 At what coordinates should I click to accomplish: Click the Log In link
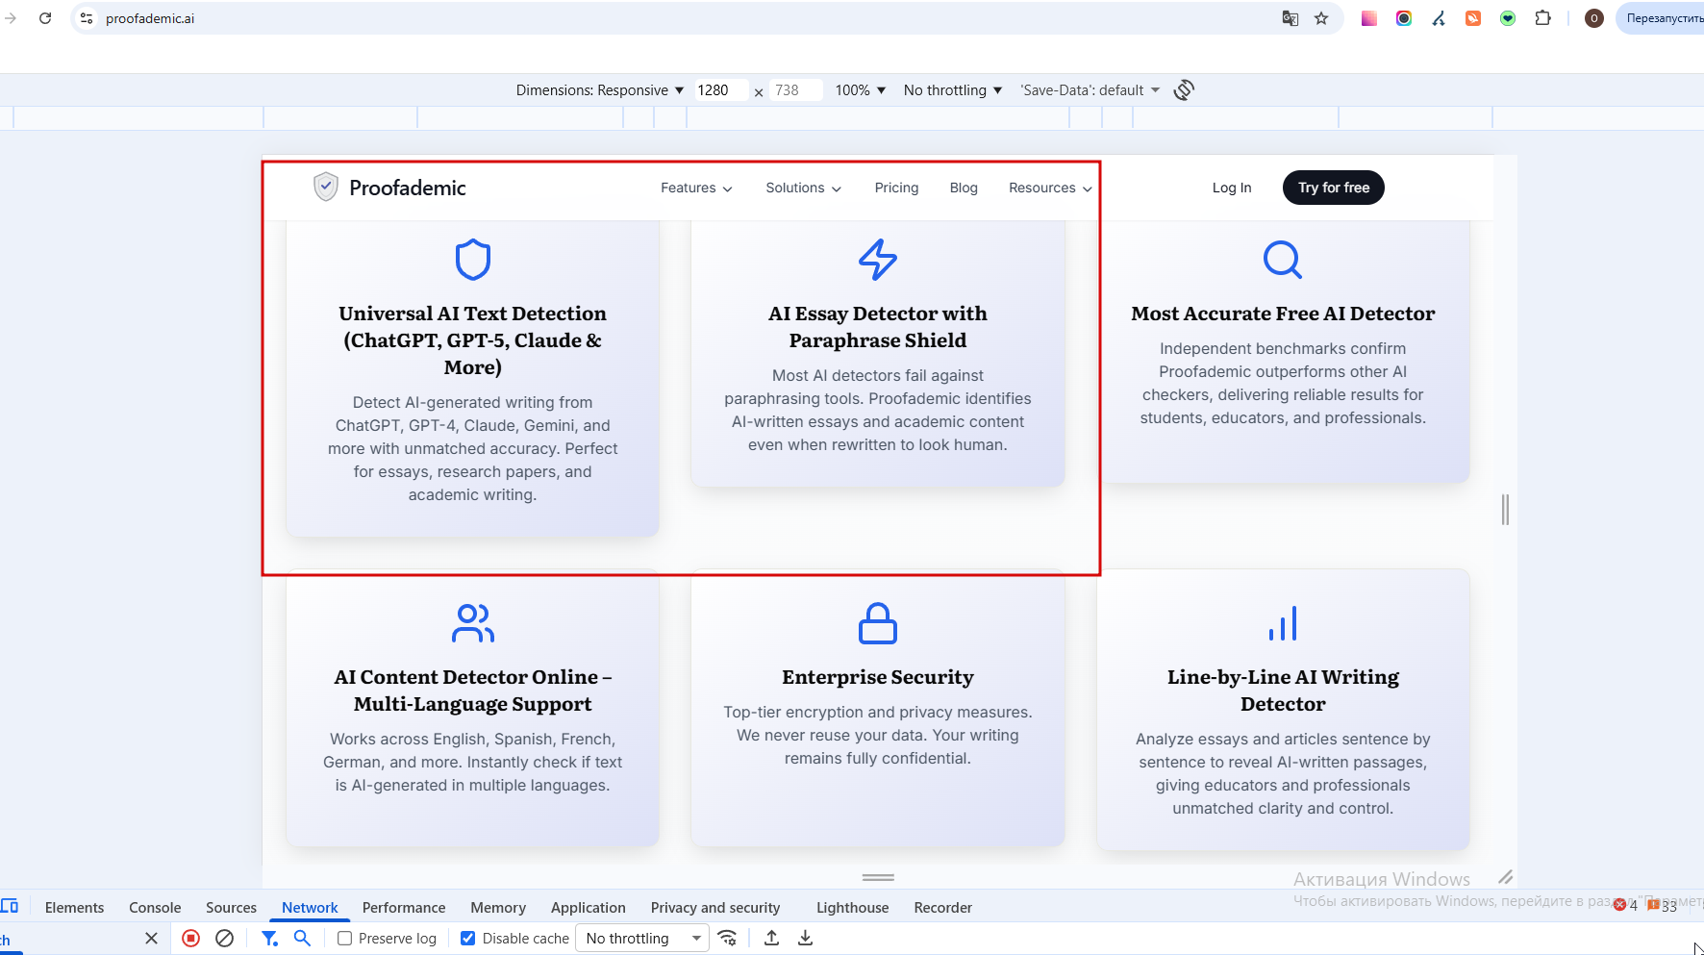[1232, 188]
